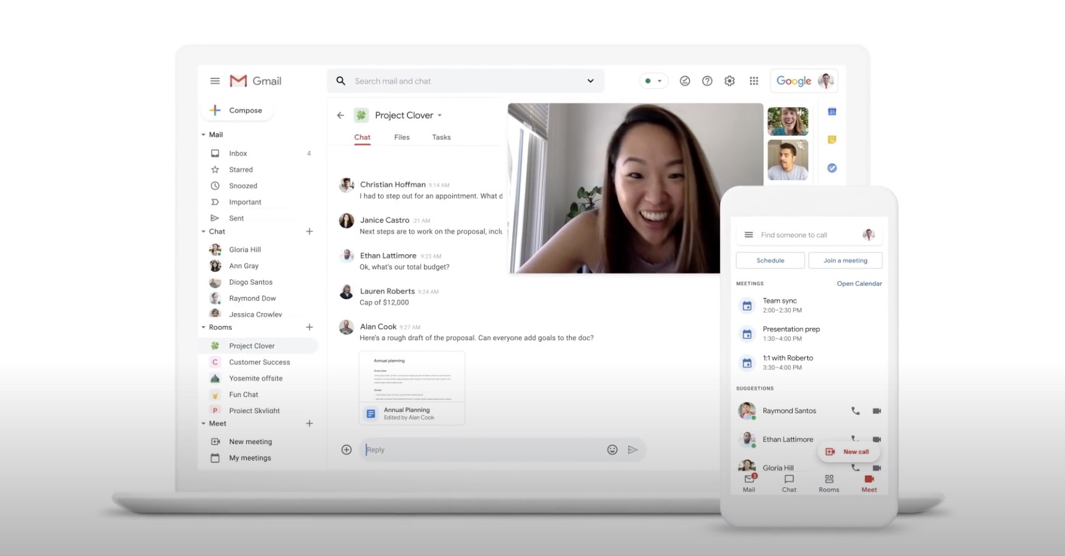Click phone call icon for Raymond Santos
This screenshot has height=556, width=1065.
(855, 411)
